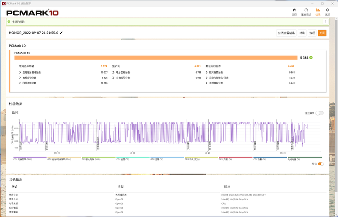Expand the video conferencing score row
Viewport: 338px width, 217px height.
click(x=20, y=78)
